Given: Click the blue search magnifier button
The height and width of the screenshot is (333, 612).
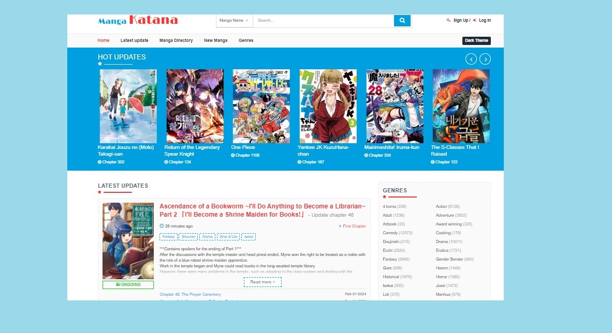Looking at the screenshot, I should tap(402, 20).
